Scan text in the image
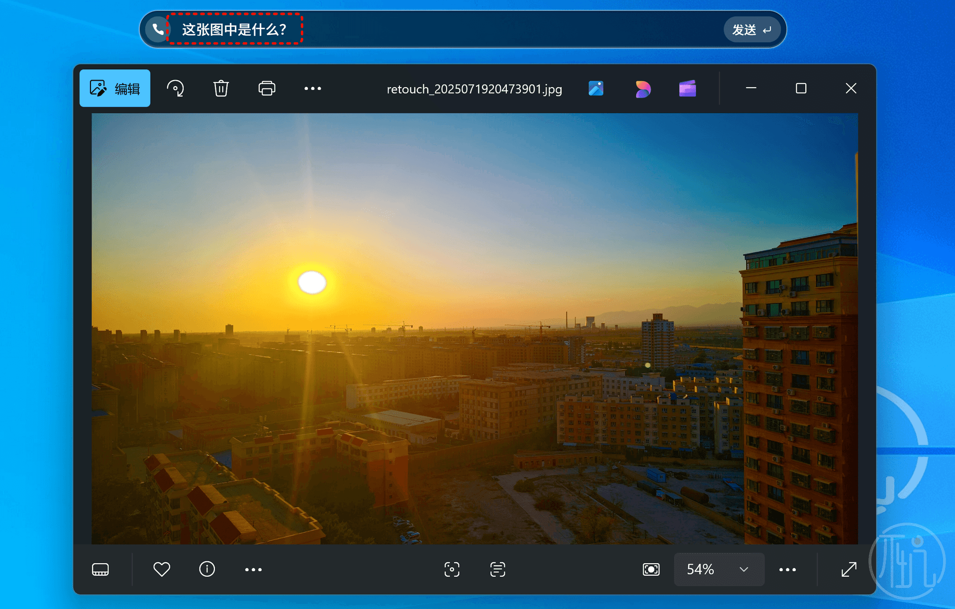This screenshot has width=955, height=609. click(x=497, y=569)
